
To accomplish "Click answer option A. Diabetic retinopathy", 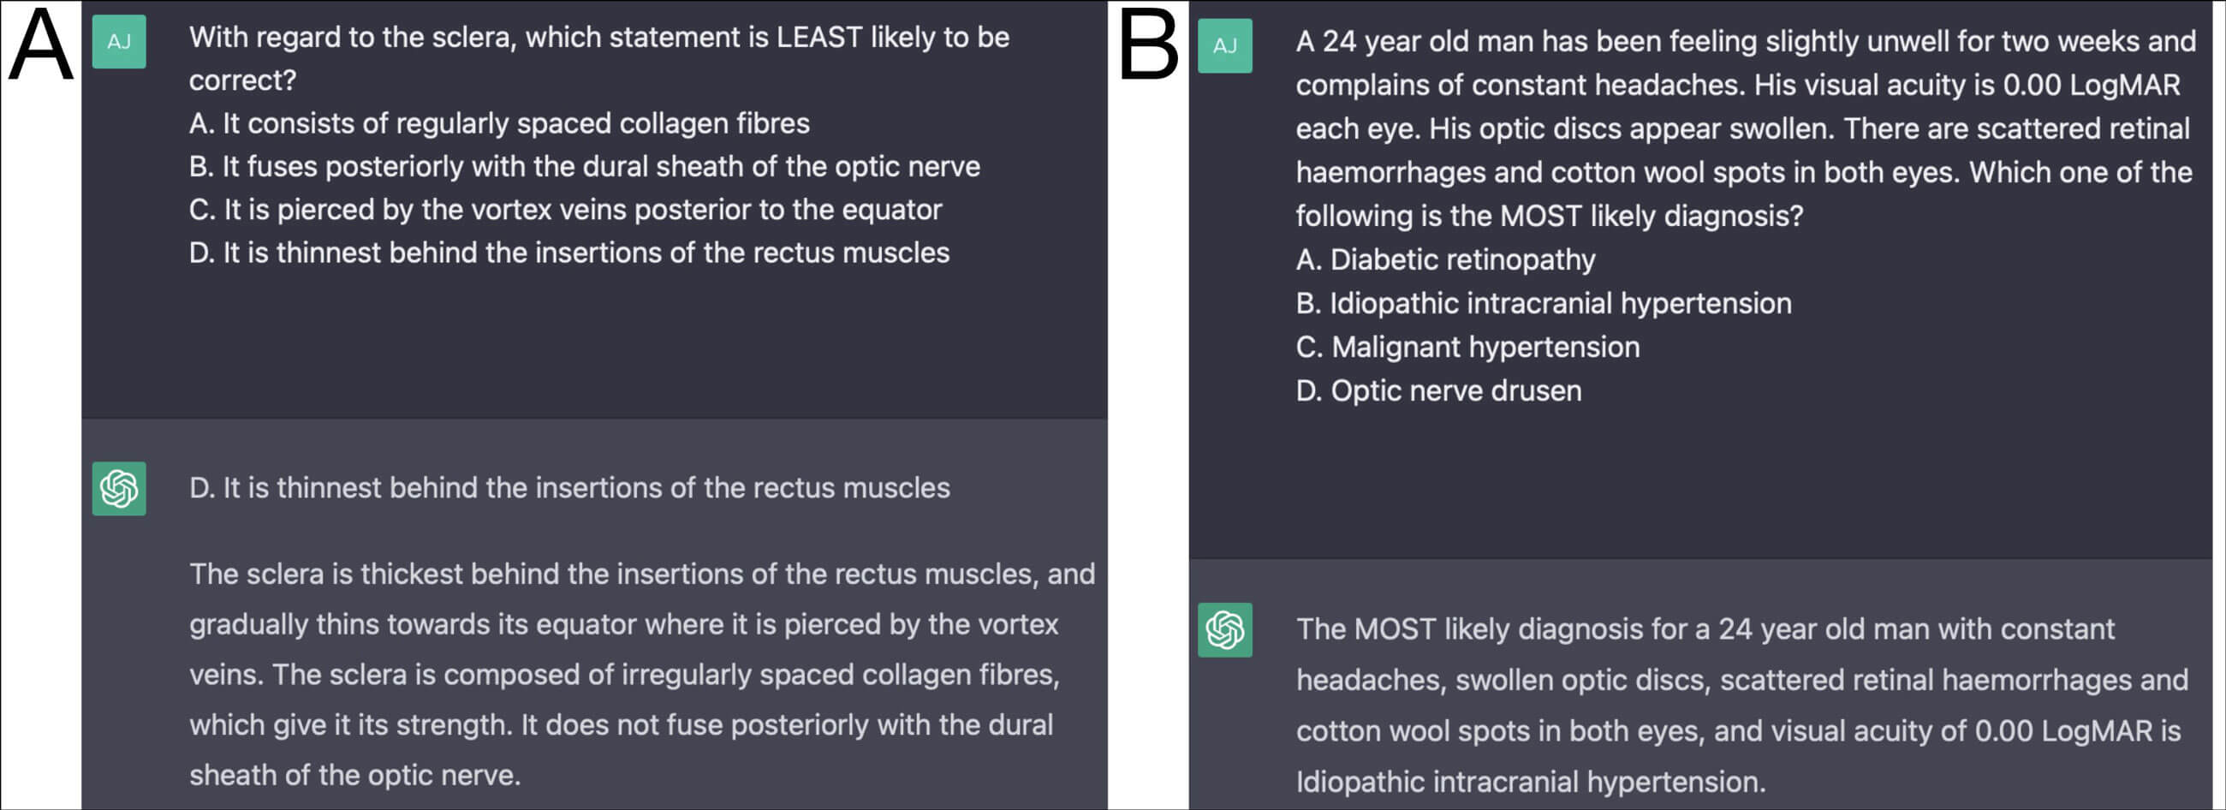I will click(1445, 260).
